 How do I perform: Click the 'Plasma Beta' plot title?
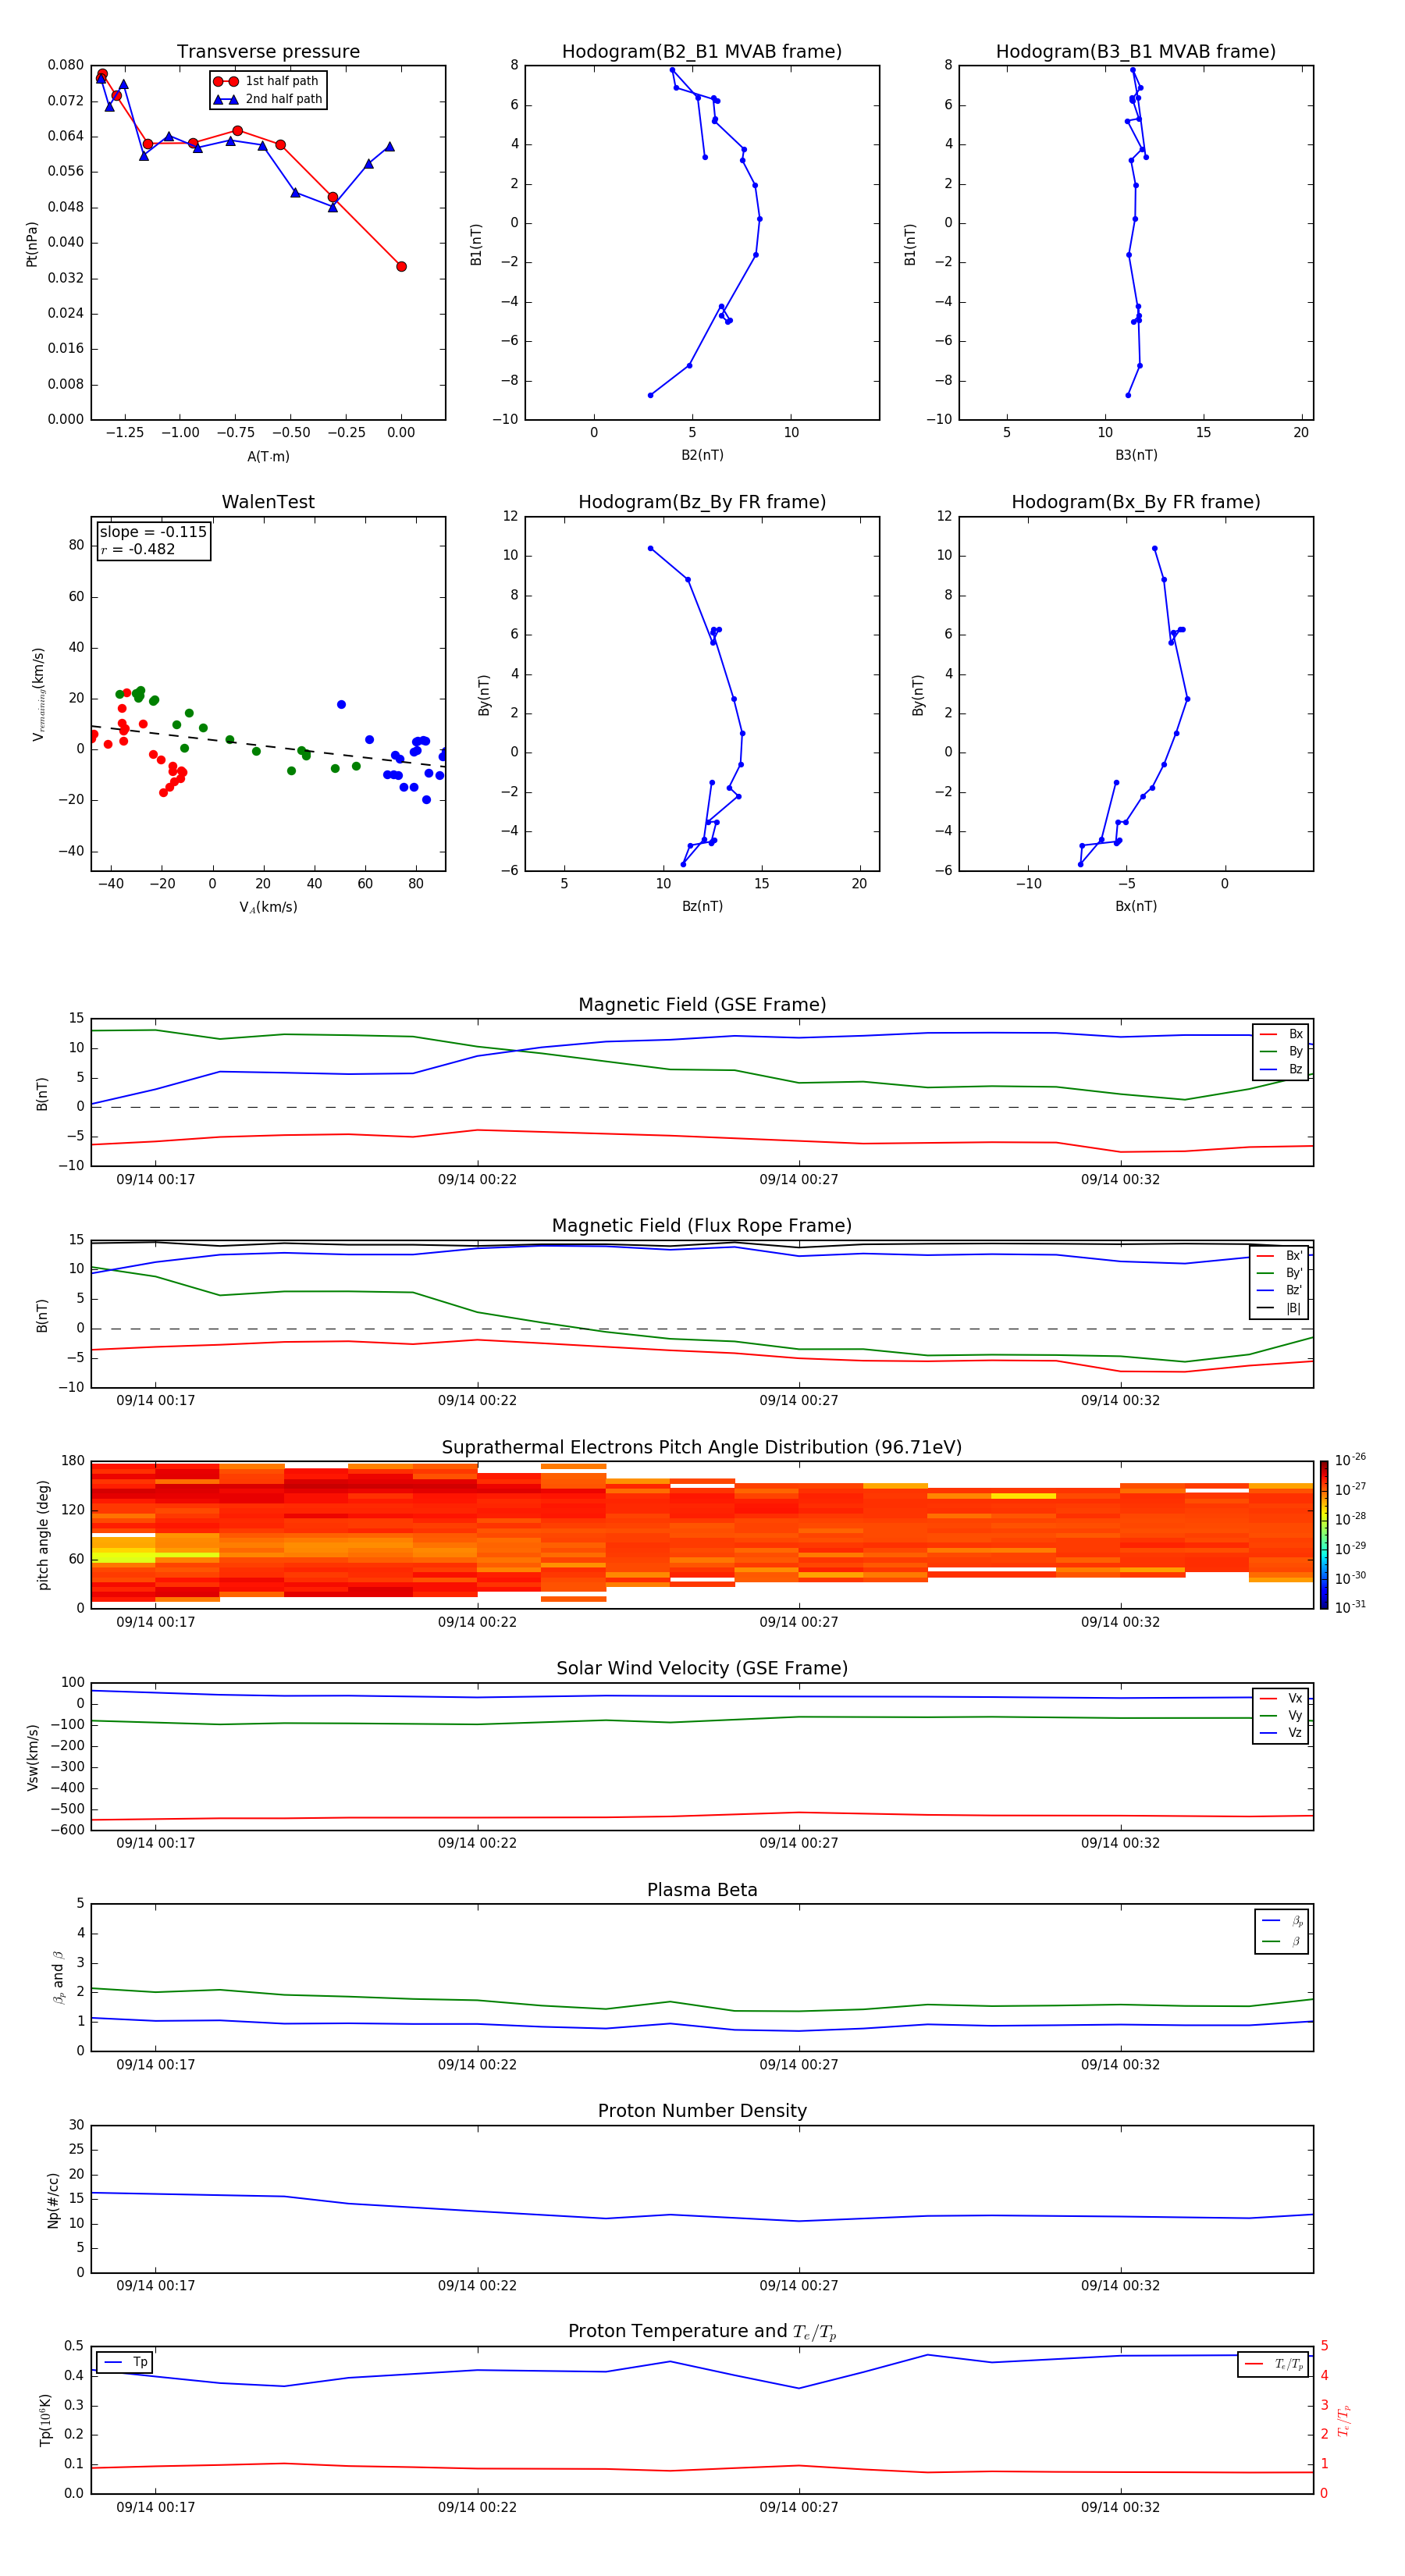click(702, 1890)
